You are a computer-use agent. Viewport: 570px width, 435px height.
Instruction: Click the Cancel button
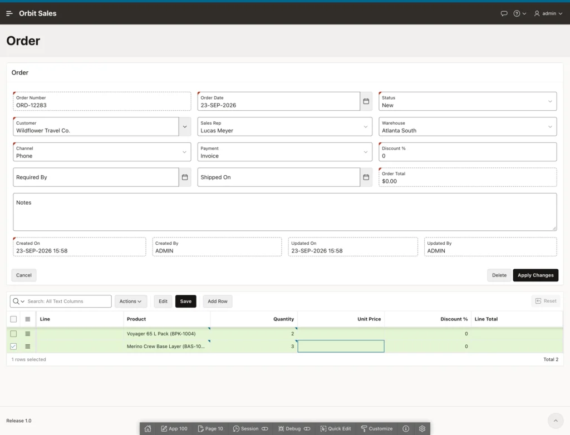pos(23,275)
